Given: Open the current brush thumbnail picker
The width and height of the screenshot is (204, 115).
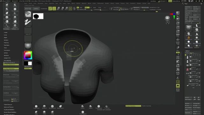Looking at the screenshot, I should click(x=28, y=15).
